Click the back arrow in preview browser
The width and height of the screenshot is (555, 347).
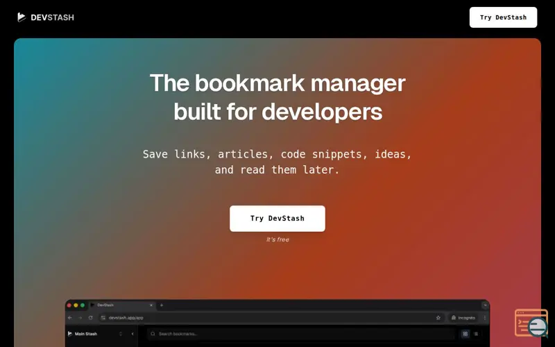[x=70, y=318]
